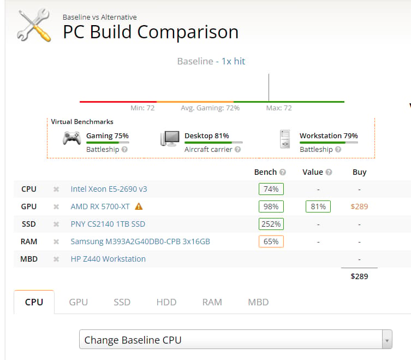411x360 pixels.
Task: Click the GPU 98% bench score
Action: point(271,206)
